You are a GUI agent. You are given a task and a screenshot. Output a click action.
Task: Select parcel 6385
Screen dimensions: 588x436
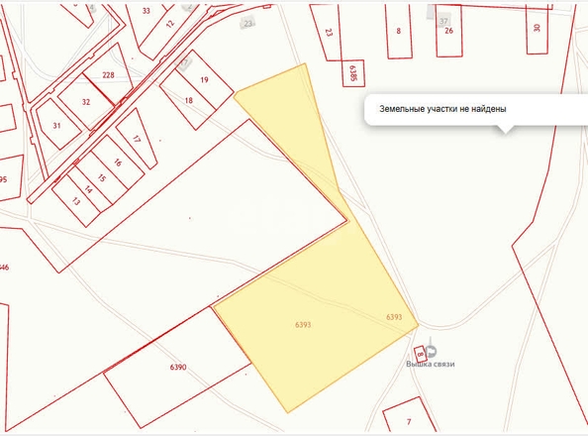352,73
